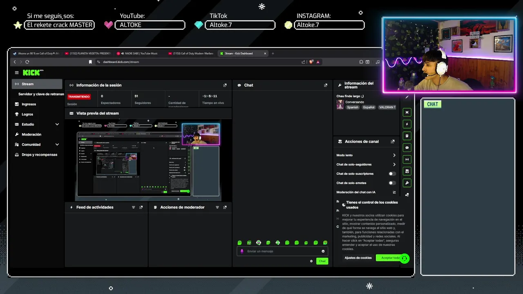
Task: Click the three-dots cluster icon in the right strip
Action: point(407,195)
